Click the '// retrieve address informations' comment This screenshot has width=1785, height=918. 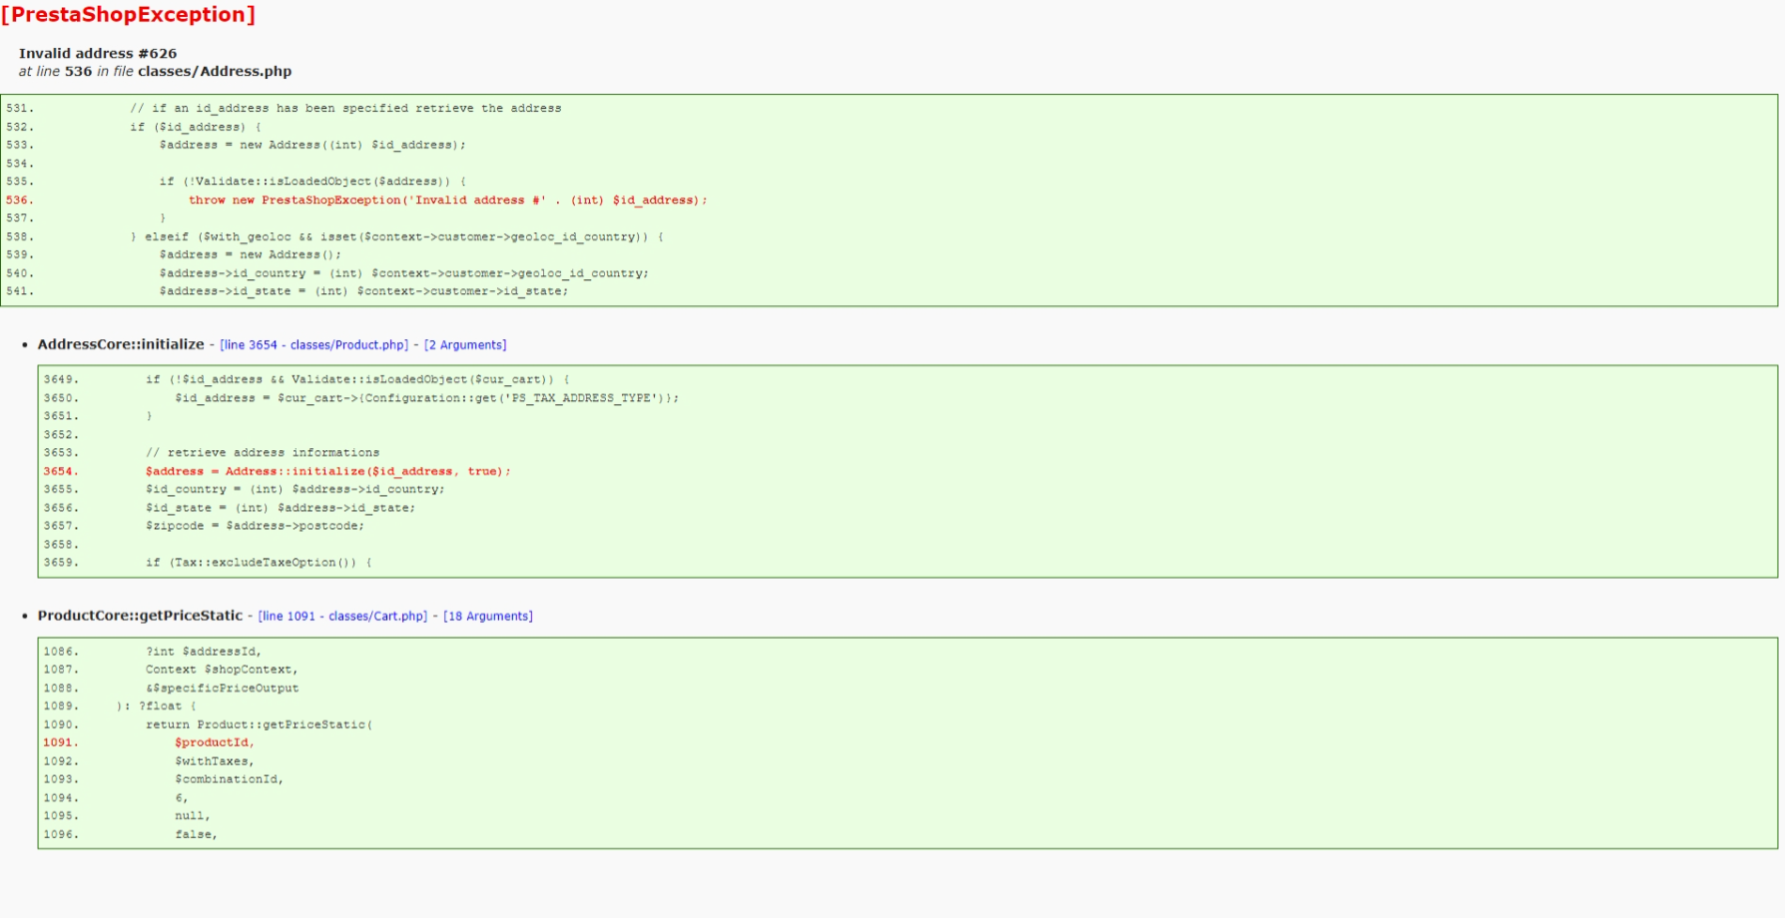pos(263,453)
